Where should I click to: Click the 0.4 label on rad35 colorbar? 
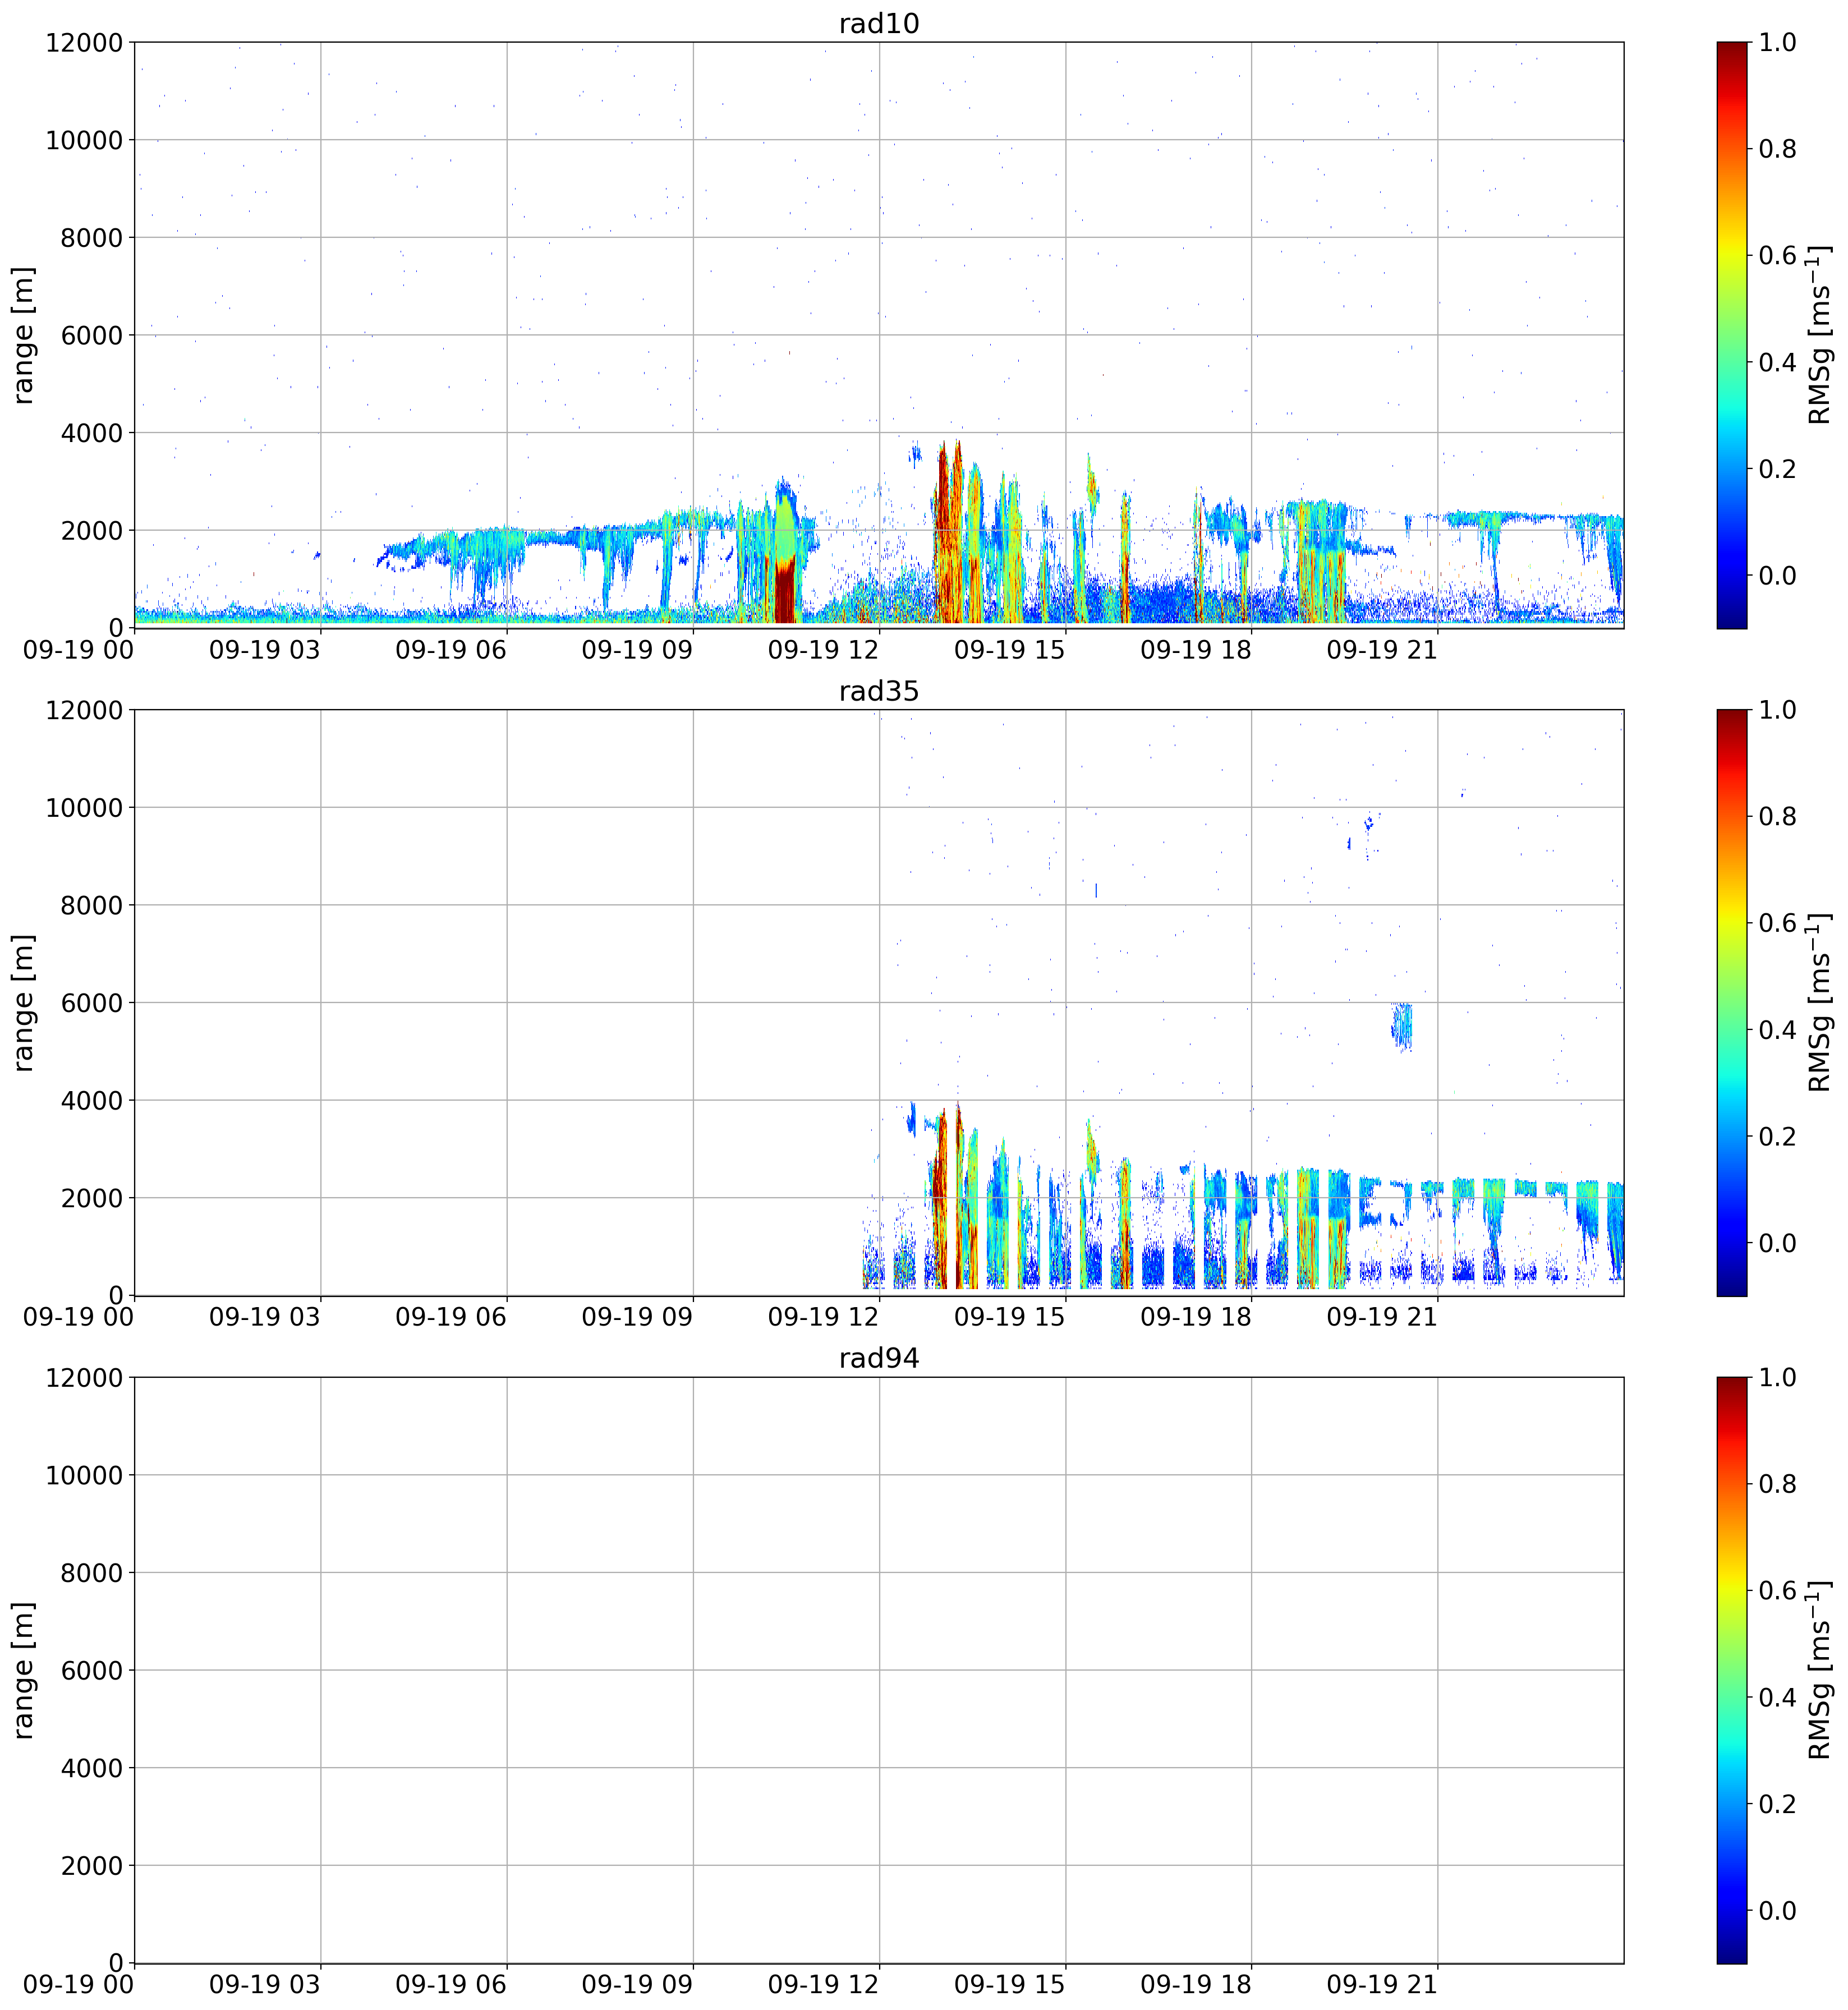(1778, 1029)
